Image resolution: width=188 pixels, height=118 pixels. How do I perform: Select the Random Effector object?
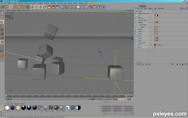(143, 20)
